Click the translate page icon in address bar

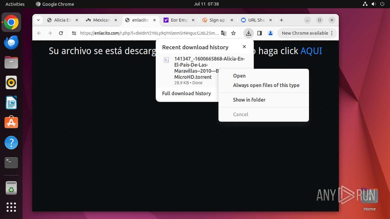click(x=224, y=33)
